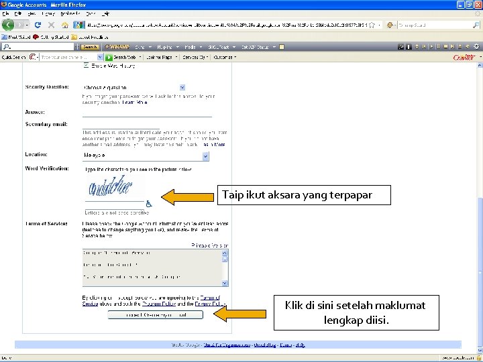Open the Location dropdown showing Malaysia

[205, 156]
